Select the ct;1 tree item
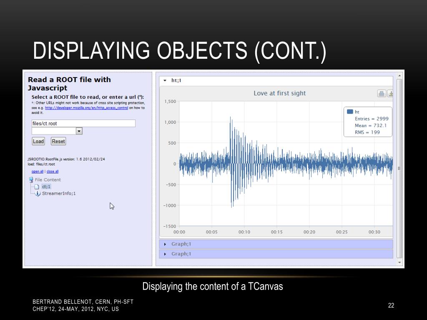Screen dimensions: 427x320 pyautogui.click(x=46, y=187)
